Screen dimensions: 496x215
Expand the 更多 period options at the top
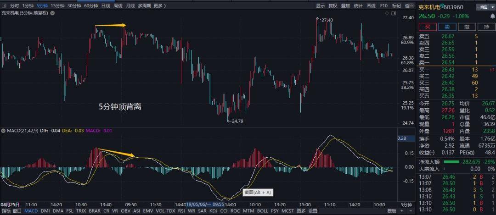(160, 6)
